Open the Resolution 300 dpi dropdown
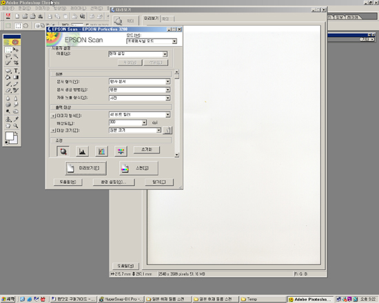Image resolution: width=379 pixels, height=303 pixels. pos(127,123)
